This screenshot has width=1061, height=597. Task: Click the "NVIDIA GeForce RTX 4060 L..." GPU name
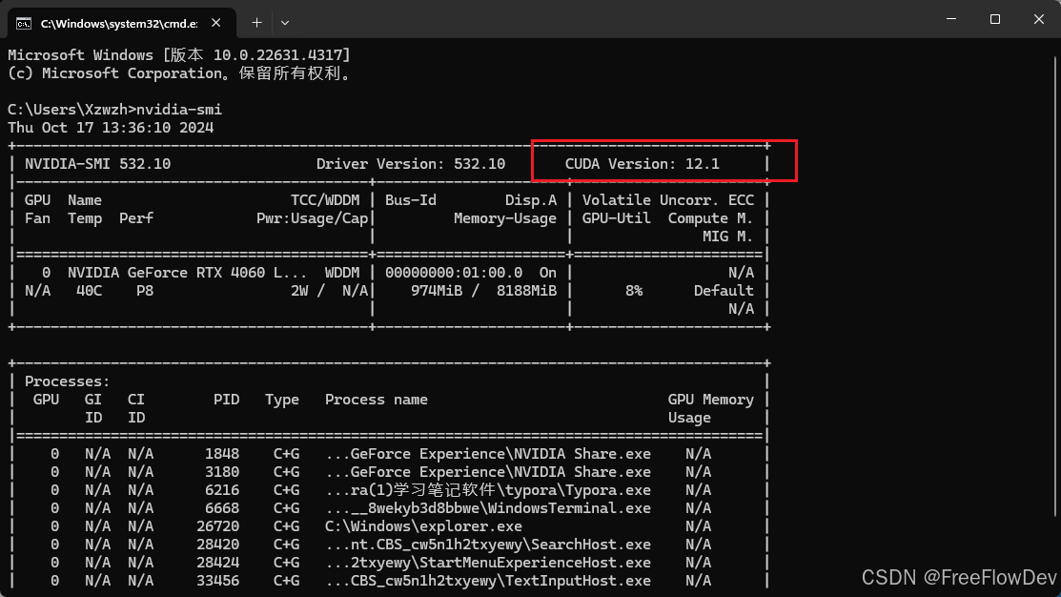click(187, 273)
